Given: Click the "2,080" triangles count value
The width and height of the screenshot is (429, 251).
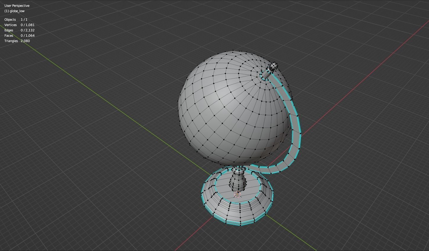Looking at the screenshot, I should point(25,41).
